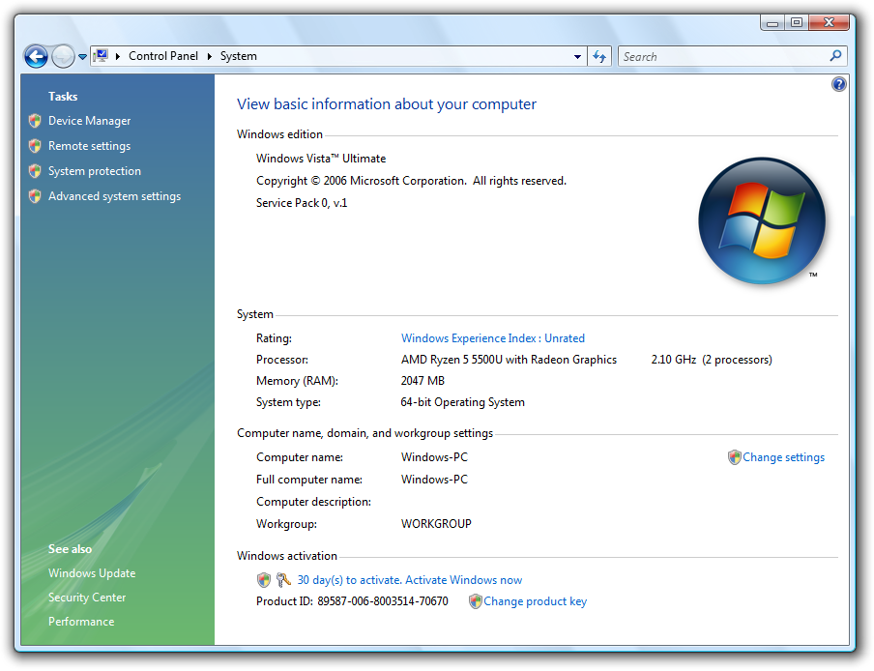This screenshot has width=874, height=671.
Task: Click 30 day(s) to activate link
Action: 410,580
